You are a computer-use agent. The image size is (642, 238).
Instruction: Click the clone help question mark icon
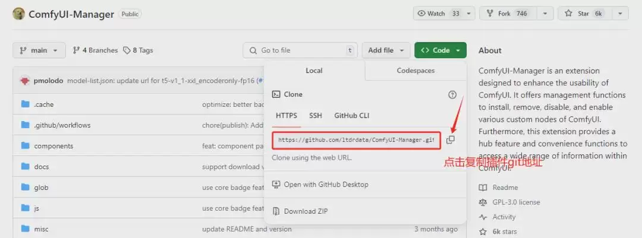click(452, 94)
